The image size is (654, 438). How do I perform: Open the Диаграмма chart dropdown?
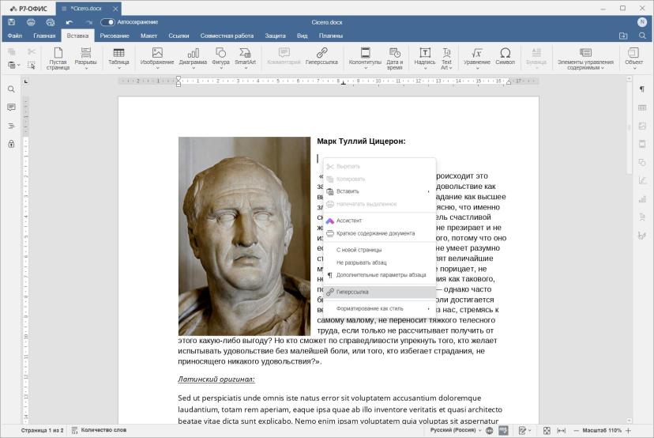tap(193, 58)
